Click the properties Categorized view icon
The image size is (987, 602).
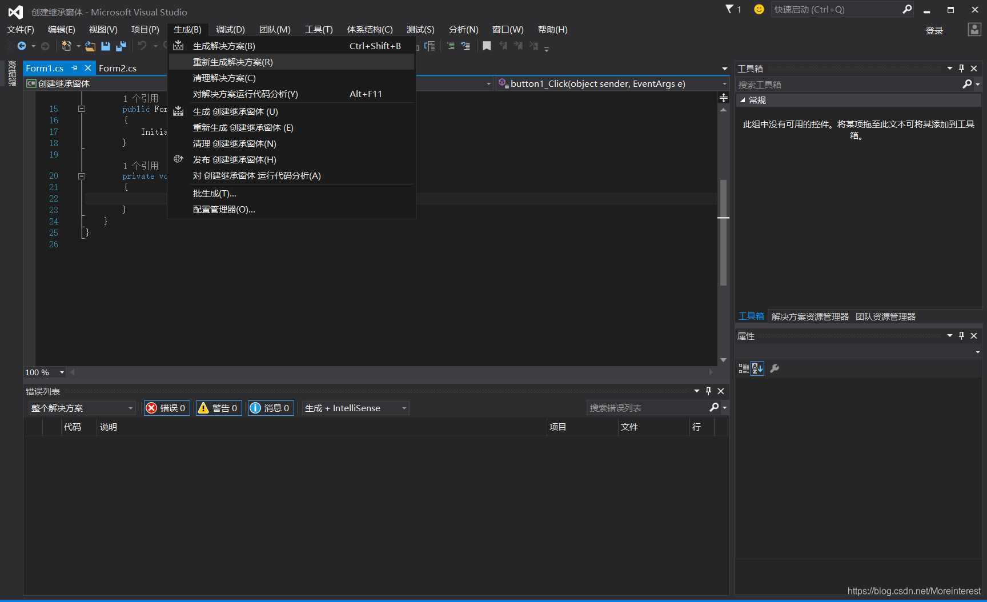pyautogui.click(x=744, y=368)
